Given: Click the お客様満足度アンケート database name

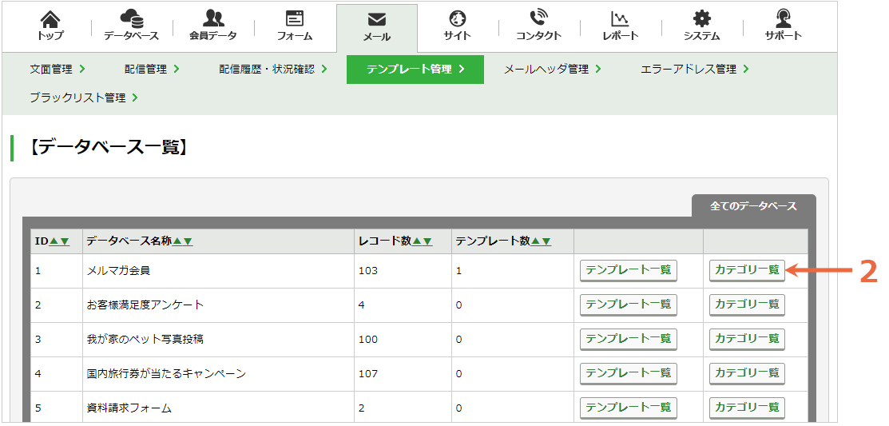Looking at the screenshot, I should point(145,305).
